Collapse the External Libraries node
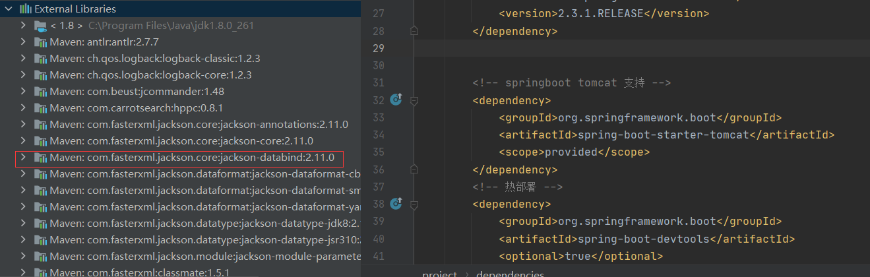The height and width of the screenshot is (277, 870). click(9, 9)
